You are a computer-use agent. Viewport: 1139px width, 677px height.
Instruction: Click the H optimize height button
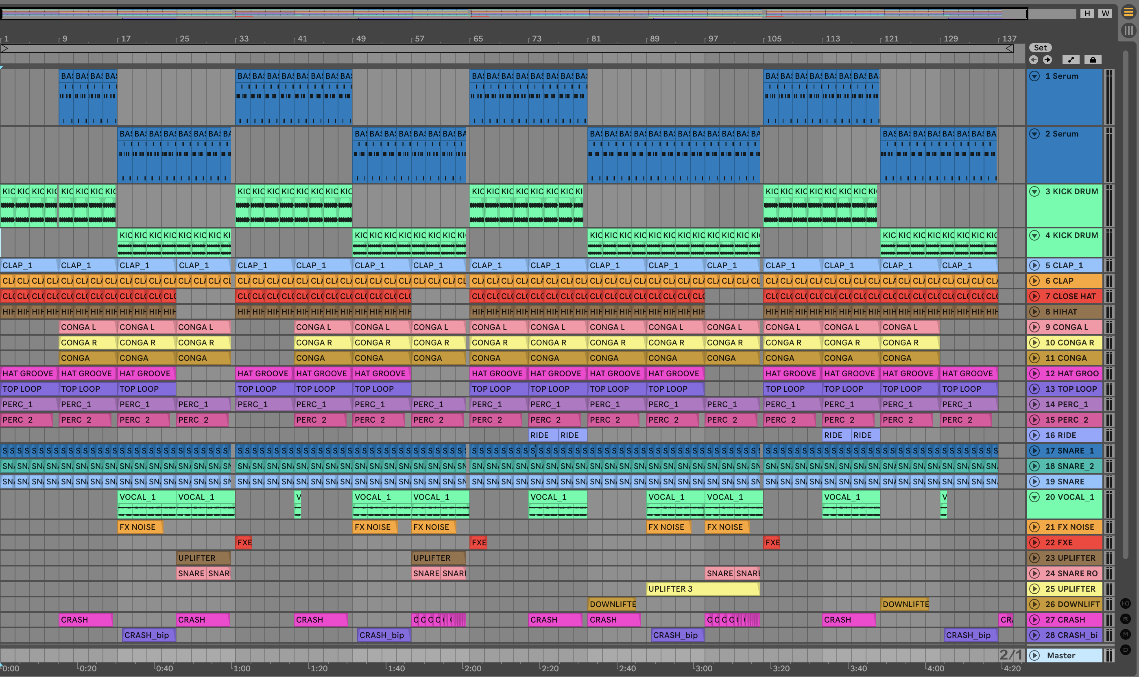(x=1087, y=13)
